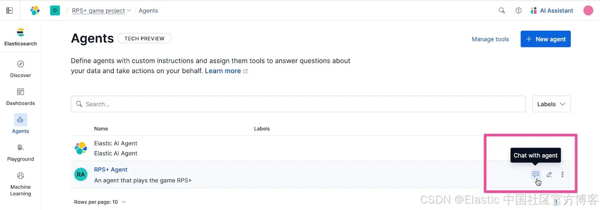Image resolution: width=600 pixels, height=210 pixels.
Task: Go to Elasticsearch in the sidebar
Action: click(x=21, y=37)
